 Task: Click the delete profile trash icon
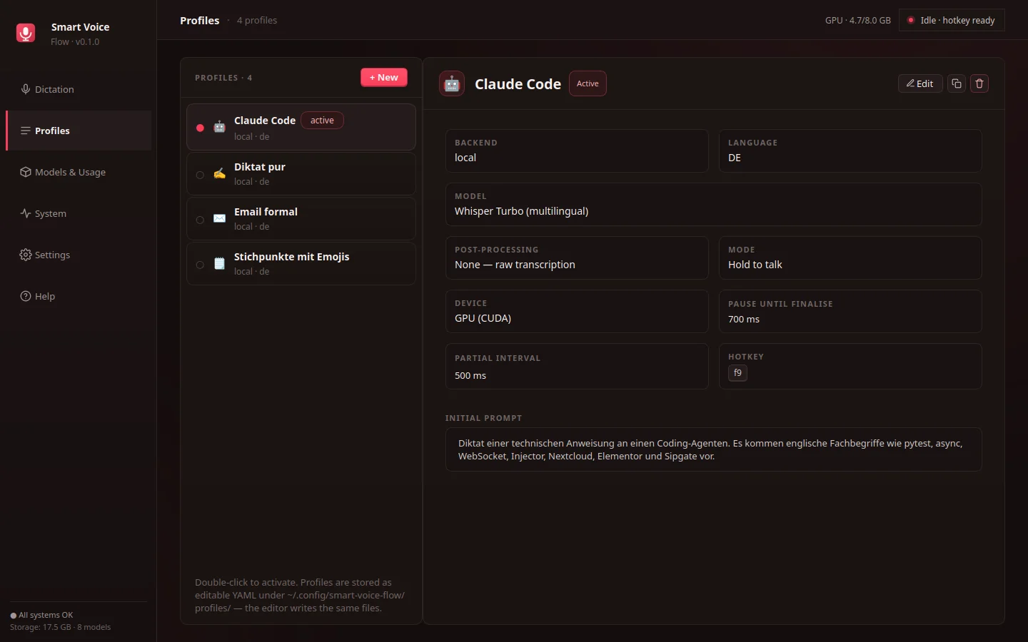(979, 83)
